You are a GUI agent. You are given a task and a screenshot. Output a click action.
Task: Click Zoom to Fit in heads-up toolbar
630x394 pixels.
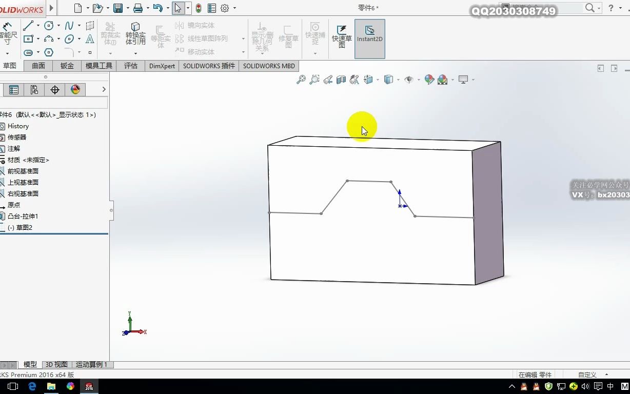click(302, 80)
